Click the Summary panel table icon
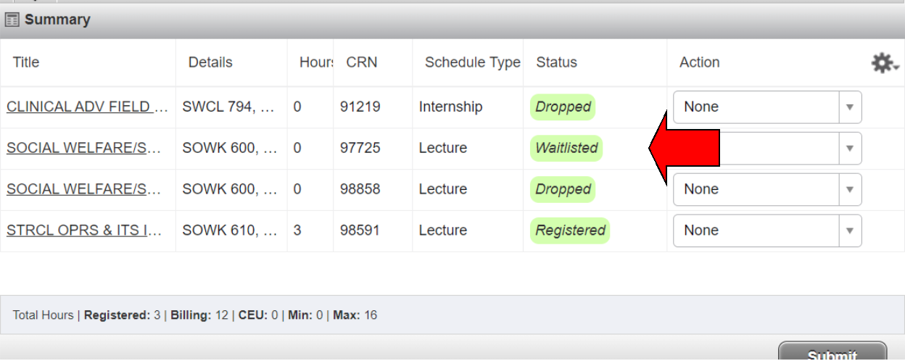Image resolution: width=905 pixels, height=361 pixels. [12, 20]
